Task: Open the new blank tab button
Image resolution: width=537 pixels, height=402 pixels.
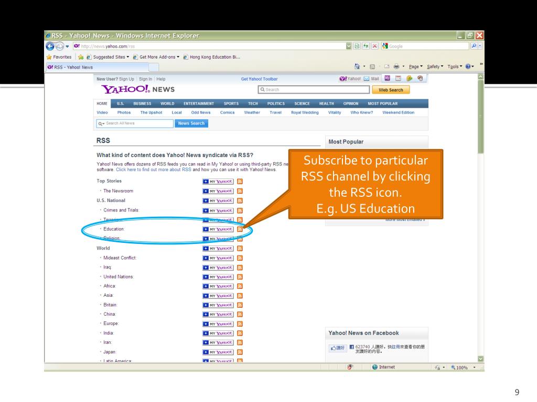Action: click(154, 68)
